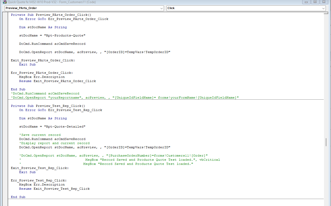Click the label 'Err_Preview_Test_Rep_Click:'

click(x=39, y=180)
